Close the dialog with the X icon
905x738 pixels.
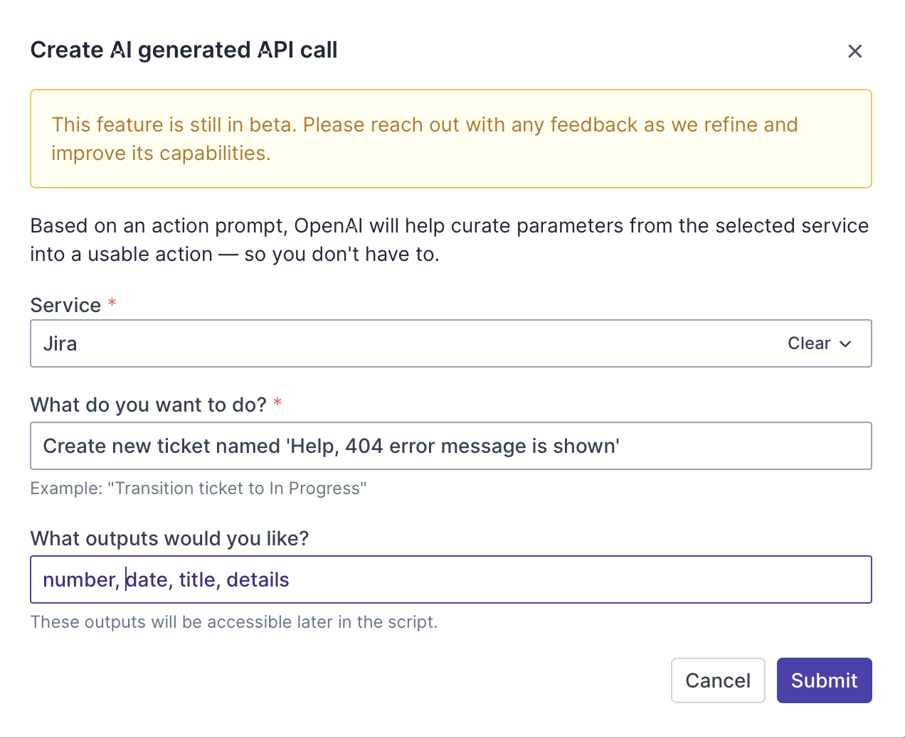[854, 51]
